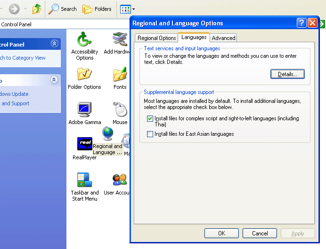Open User Accounts icon
The width and height of the screenshot is (326, 249).
(x=120, y=181)
